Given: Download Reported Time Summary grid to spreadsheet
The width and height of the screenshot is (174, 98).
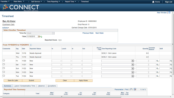Looking at the screenshot, I should point(135,89).
